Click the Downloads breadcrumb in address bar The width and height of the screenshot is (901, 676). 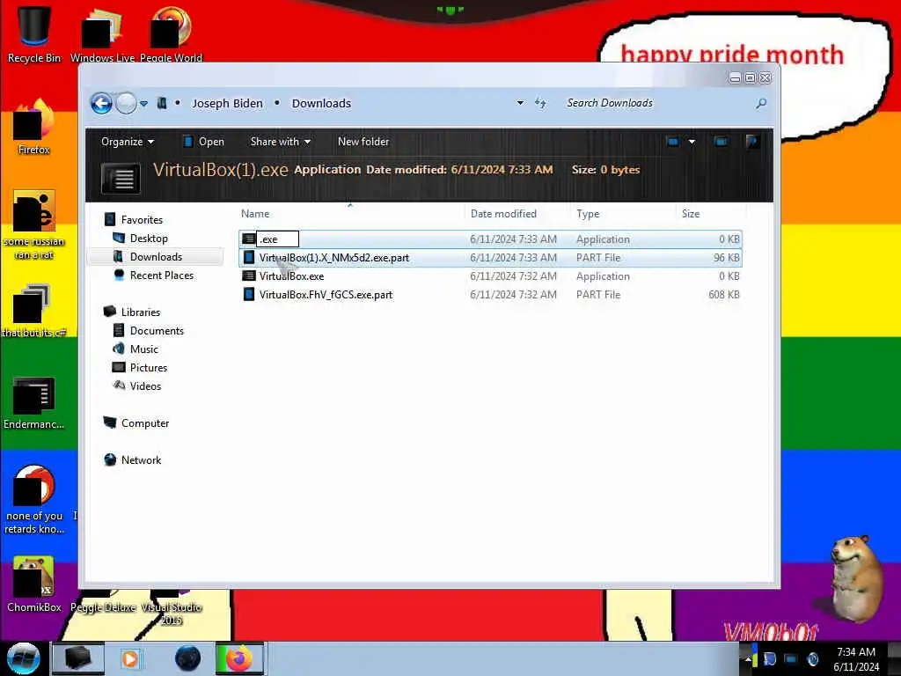coord(321,104)
